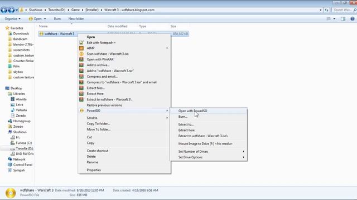Screen dimensions: 357x200
Task: Click the refresh button beside address bar
Action: point(326,10)
